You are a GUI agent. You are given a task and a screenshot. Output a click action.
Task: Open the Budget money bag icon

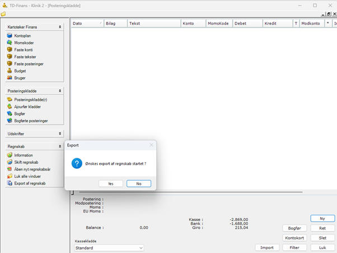[x=10, y=71]
